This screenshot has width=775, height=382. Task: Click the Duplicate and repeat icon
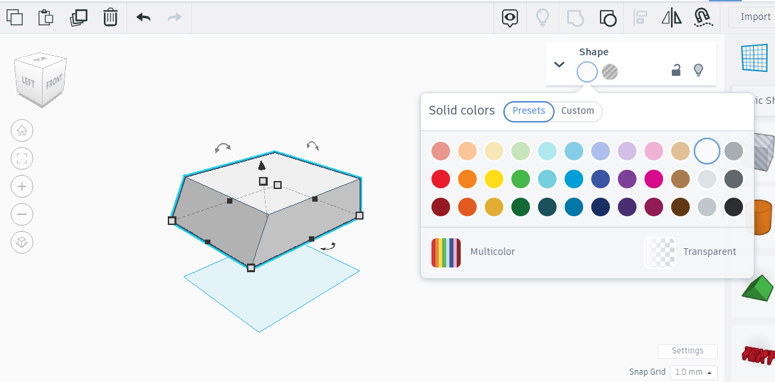(79, 17)
